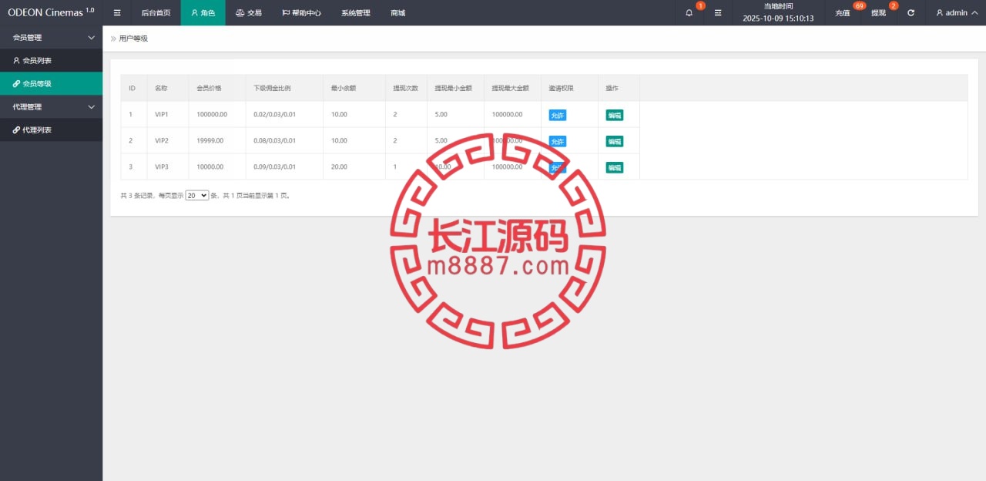Select the 角色 top menu tab

click(x=203, y=13)
